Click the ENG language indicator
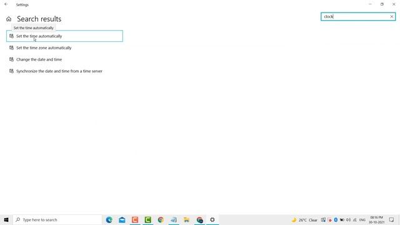 362,220
